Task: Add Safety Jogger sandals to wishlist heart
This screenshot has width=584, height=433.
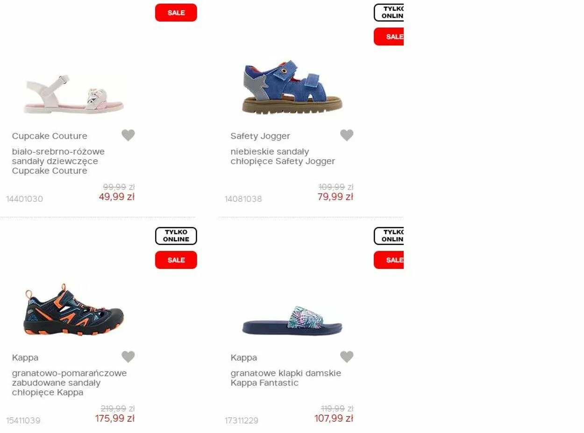Action: [x=347, y=135]
